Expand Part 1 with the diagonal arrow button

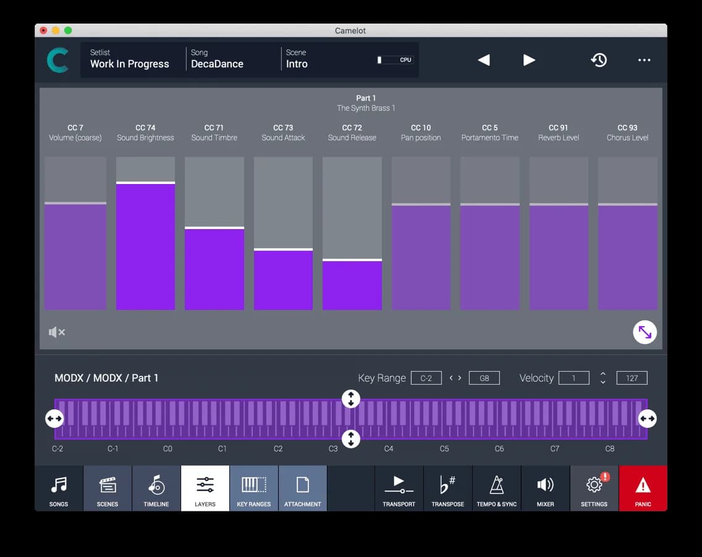(x=645, y=332)
